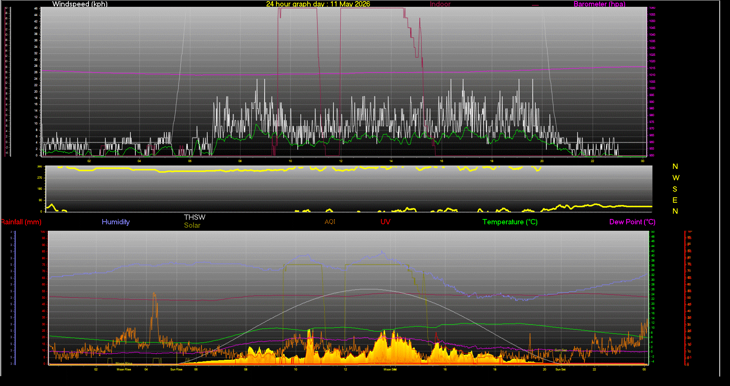
Task: Click the '90' wind direction axis value
Action: (x=40, y=200)
